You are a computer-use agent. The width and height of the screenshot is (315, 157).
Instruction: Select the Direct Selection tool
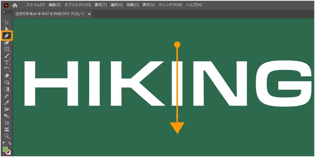click(x=7, y=29)
